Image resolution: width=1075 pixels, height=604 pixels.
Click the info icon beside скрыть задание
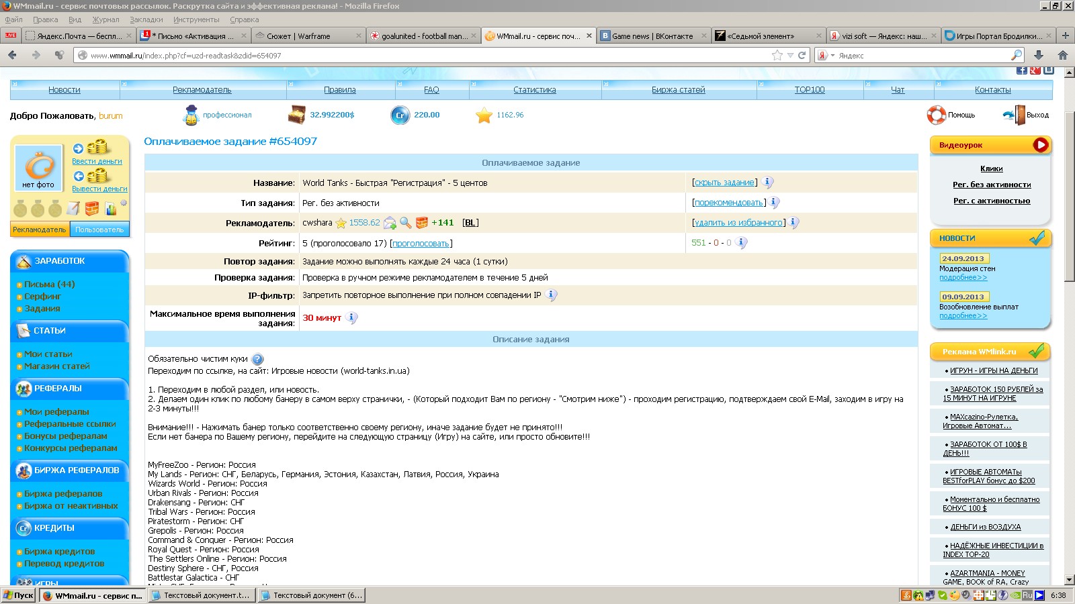click(x=767, y=183)
